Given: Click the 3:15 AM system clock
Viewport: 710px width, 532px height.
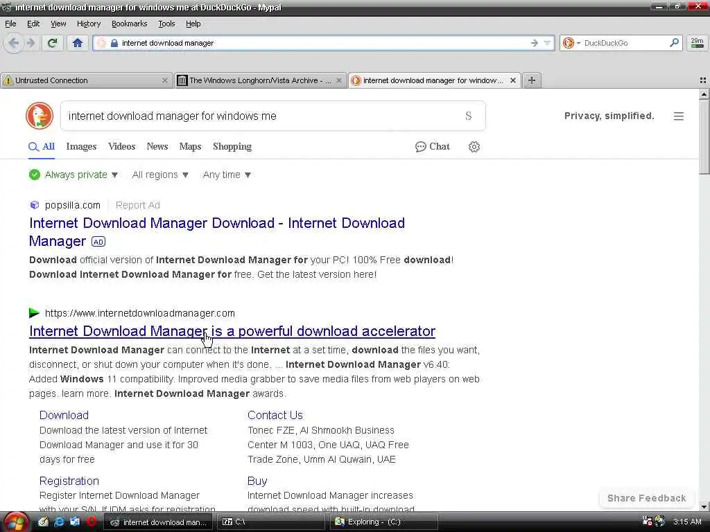Looking at the screenshot, I should [x=687, y=522].
